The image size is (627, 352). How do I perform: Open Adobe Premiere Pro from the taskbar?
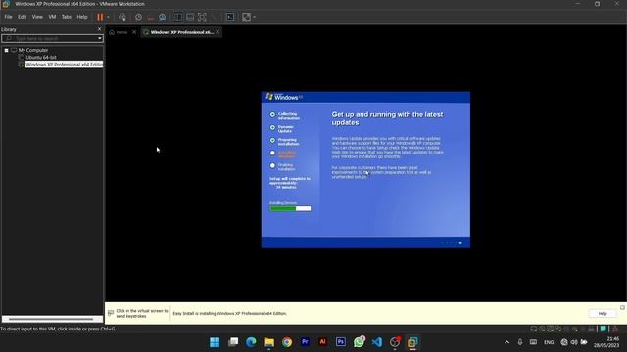(305, 342)
